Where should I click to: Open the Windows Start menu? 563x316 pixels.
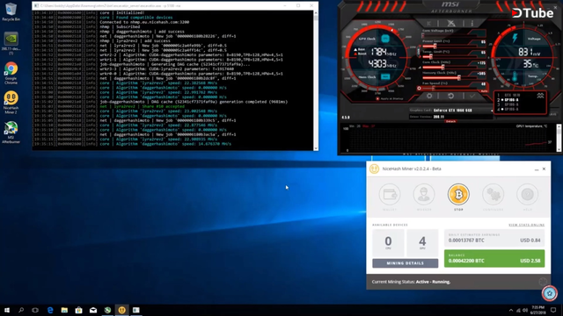click(x=7, y=310)
